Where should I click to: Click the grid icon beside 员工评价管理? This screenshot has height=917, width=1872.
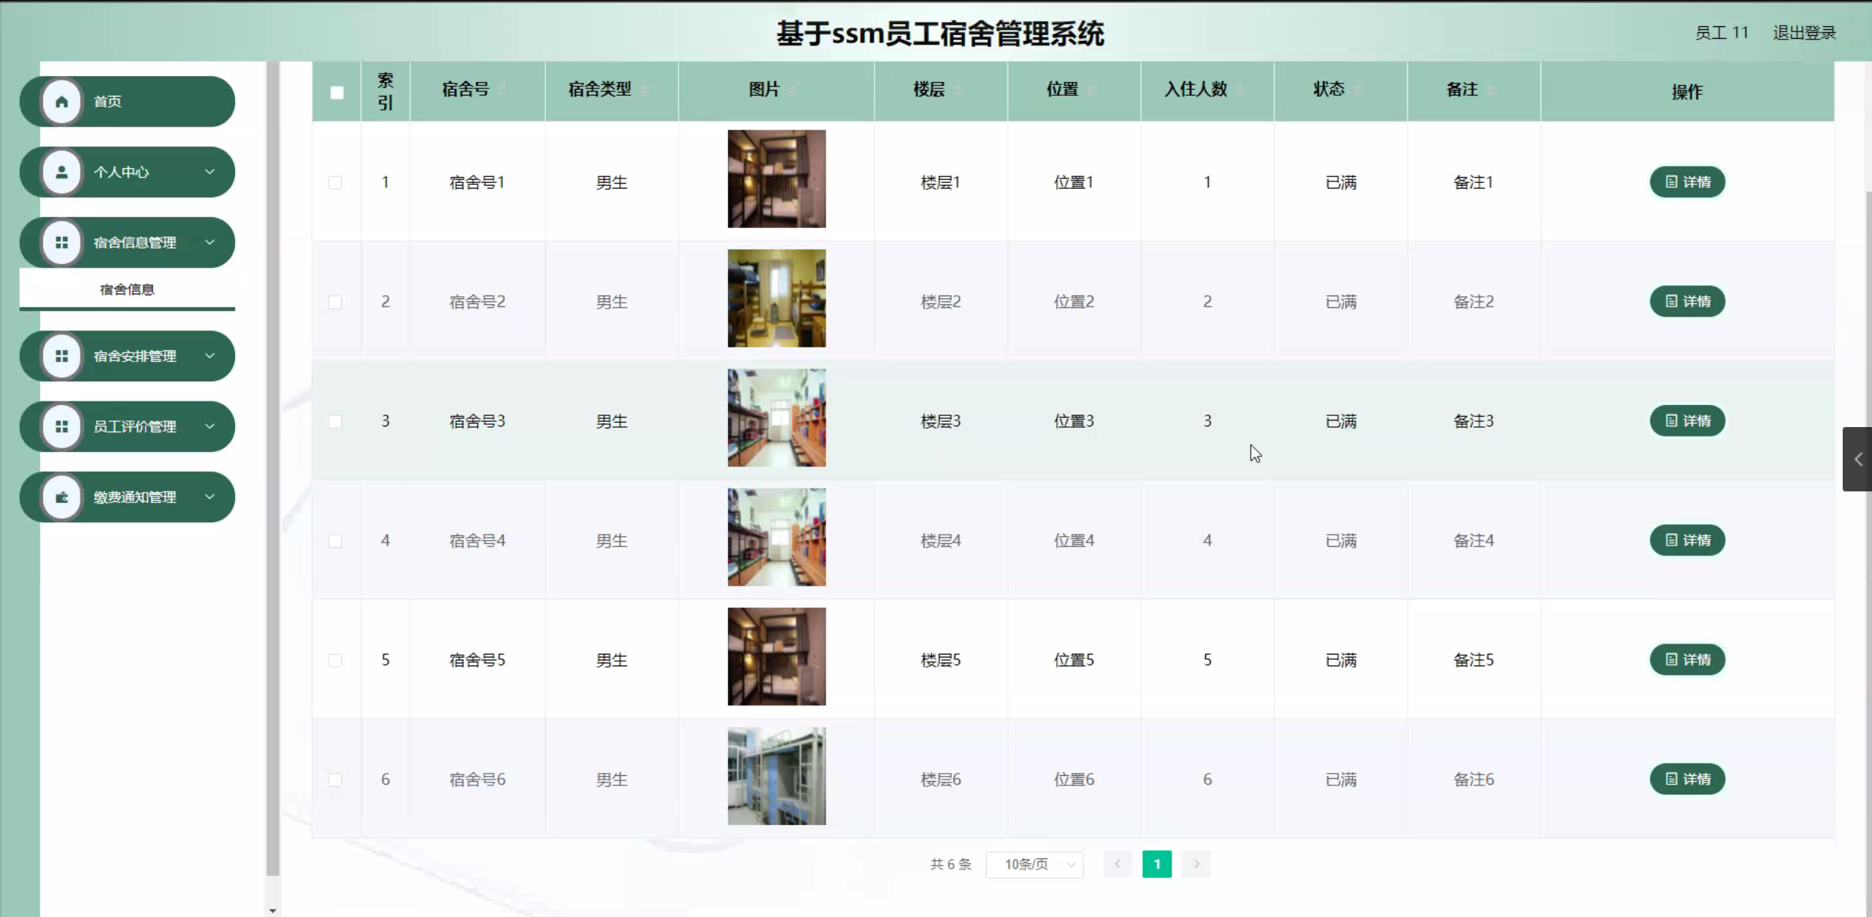61,426
